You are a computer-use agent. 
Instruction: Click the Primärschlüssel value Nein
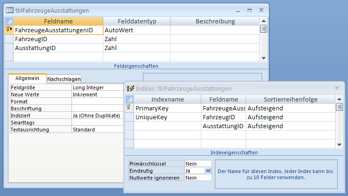coord(198,164)
